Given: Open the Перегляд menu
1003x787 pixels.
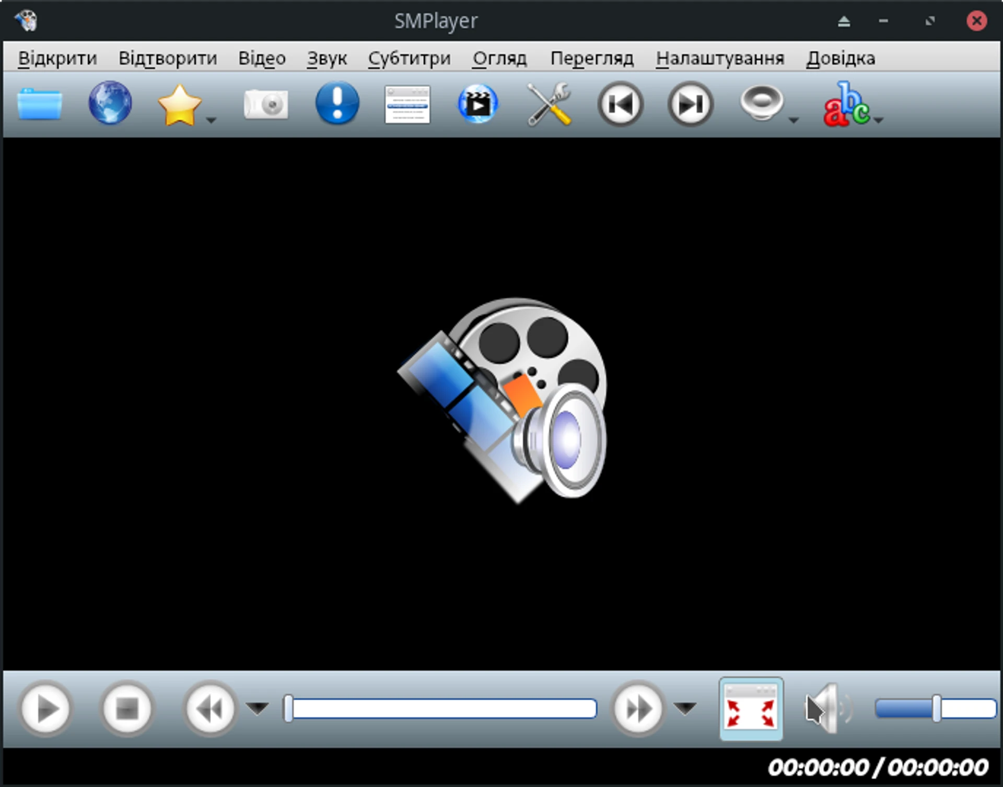Looking at the screenshot, I should (x=592, y=58).
